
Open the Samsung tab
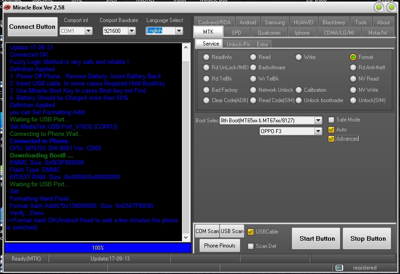point(275,22)
